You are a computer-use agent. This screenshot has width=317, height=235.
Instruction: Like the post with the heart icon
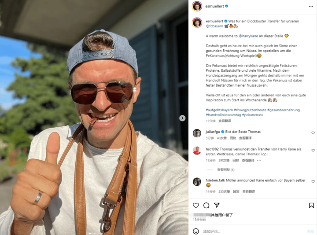click(x=195, y=206)
